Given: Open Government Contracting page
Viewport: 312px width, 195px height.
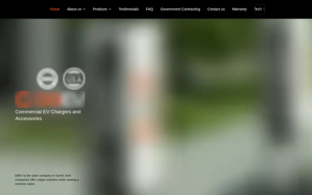Looking at the screenshot, I should (x=180, y=9).
